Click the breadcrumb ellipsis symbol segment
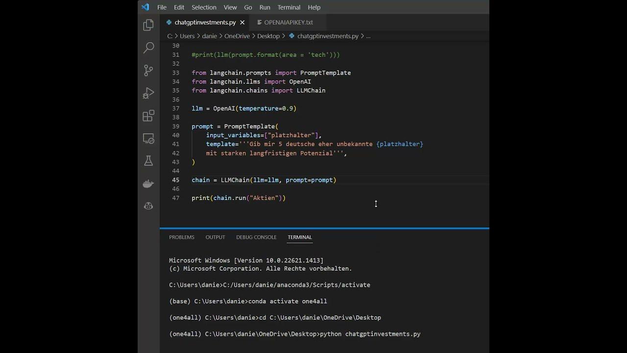This screenshot has height=353, width=627. coord(368,36)
